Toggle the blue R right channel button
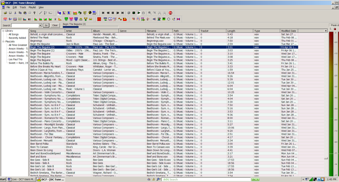 tap(69, 13)
